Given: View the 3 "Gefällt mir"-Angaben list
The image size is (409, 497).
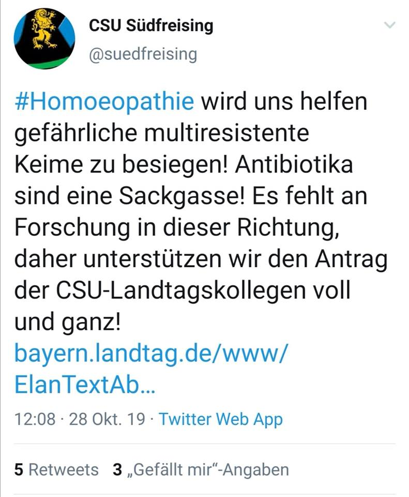Looking at the screenshot, I should pyautogui.click(x=201, y=470).
